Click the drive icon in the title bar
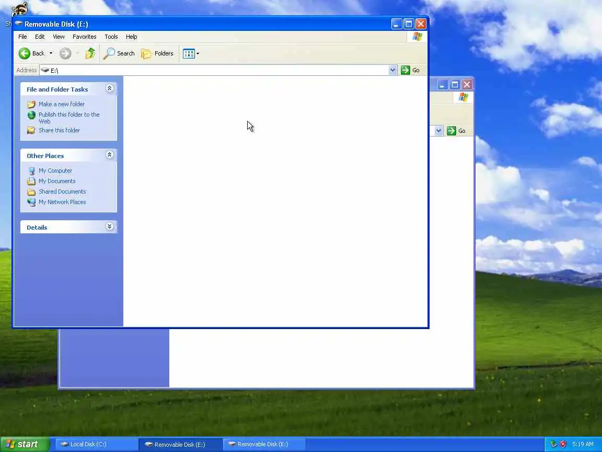Image resolution: width=602 pixels, height=452 pixels. point(19,24)
